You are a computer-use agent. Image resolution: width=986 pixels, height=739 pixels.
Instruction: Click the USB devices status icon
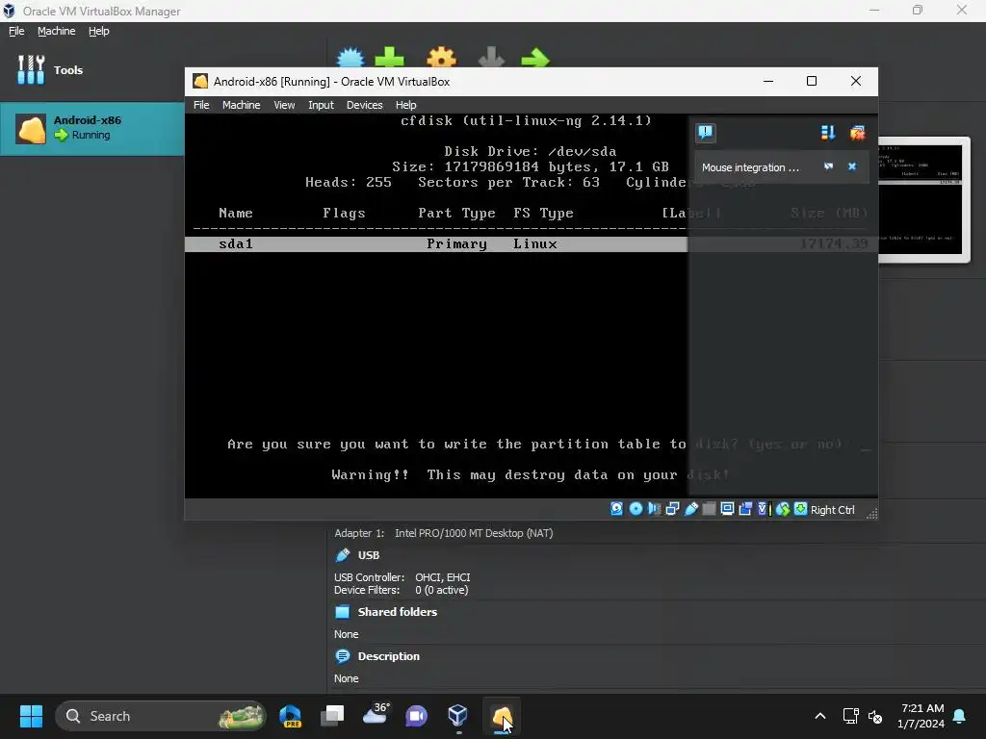coord(690,509)
